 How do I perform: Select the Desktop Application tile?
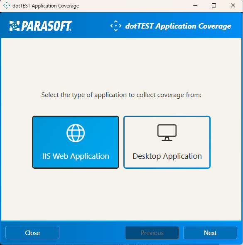[167, 142]
